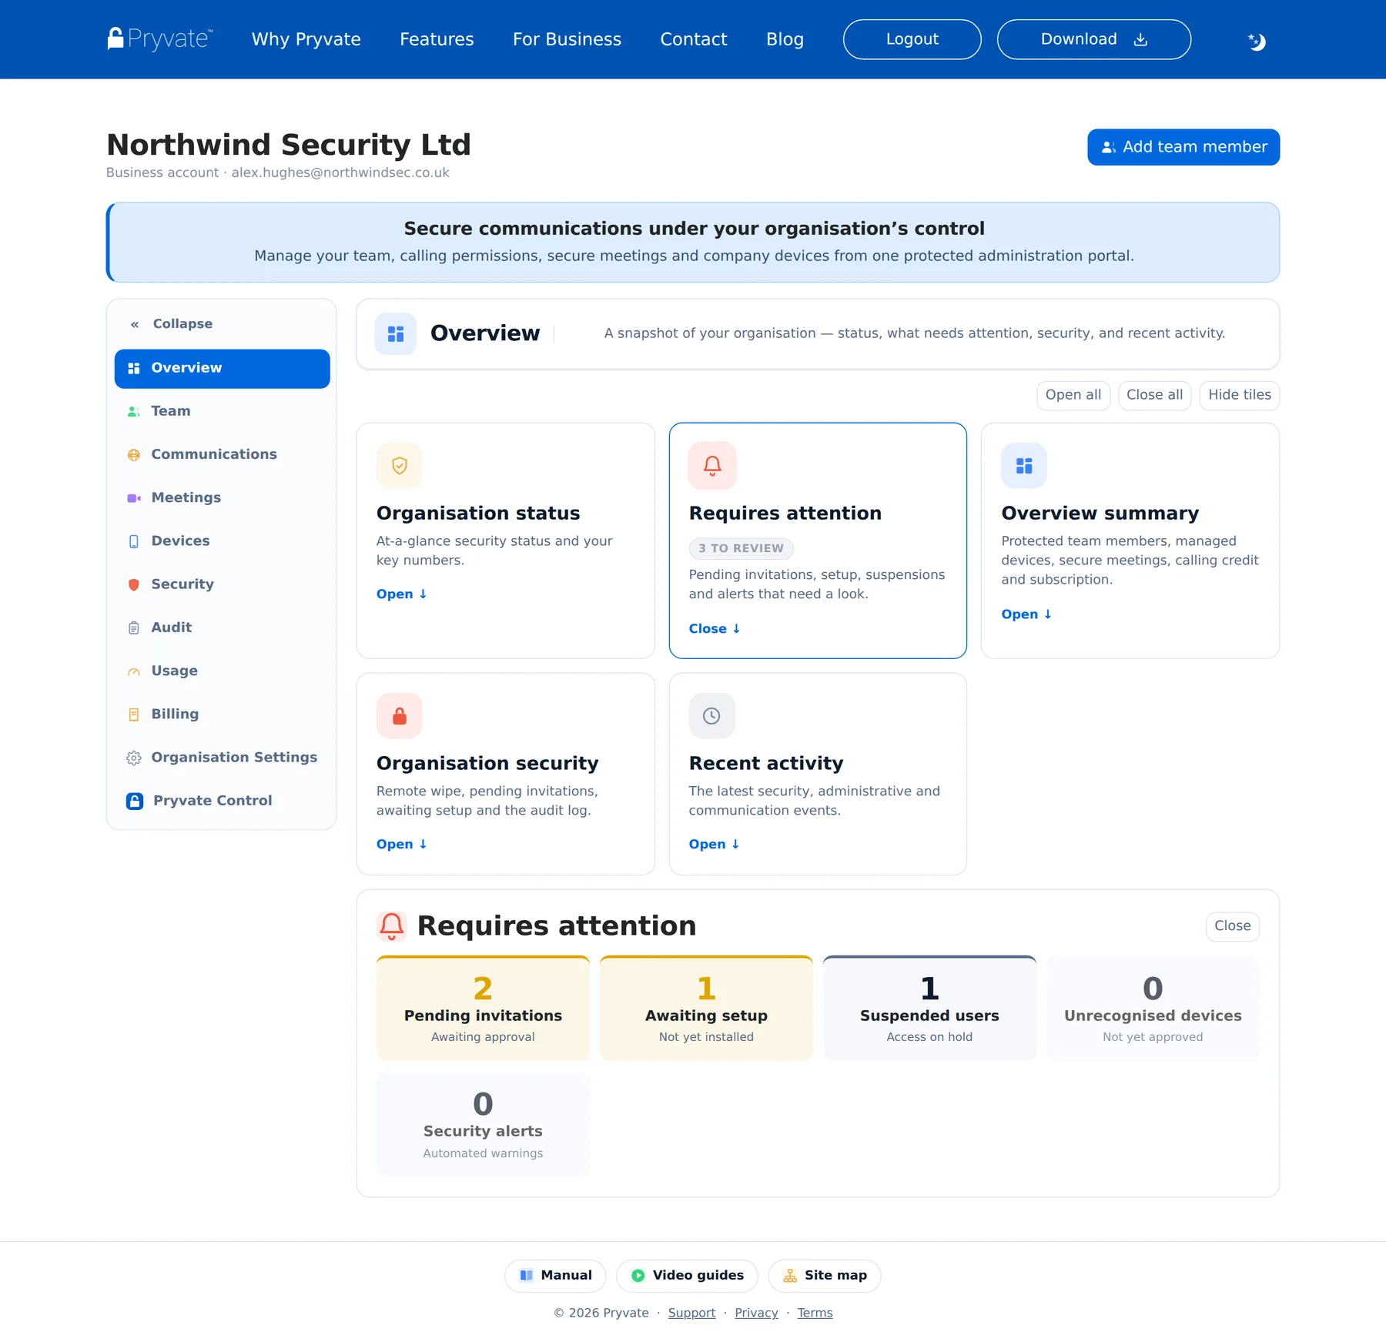Click the Meetings camera icon in sidebar
Image resolution: width=1386 pixels, height=1342 pixels.
[x=133, y=498]
